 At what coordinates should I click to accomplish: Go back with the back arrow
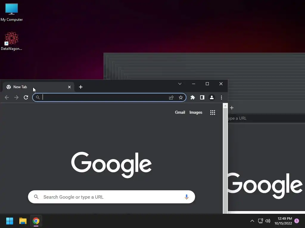click(x=7, y=97)
